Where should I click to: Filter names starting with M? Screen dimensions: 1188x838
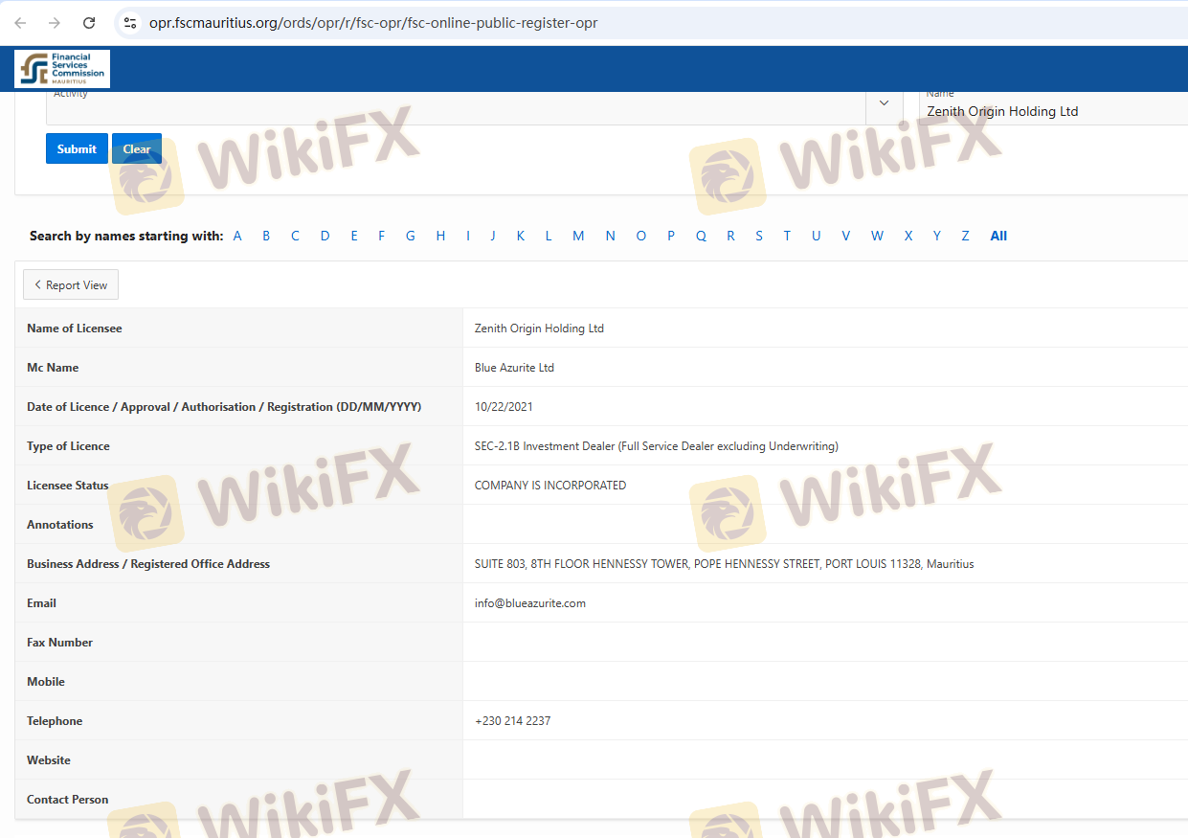578,236
